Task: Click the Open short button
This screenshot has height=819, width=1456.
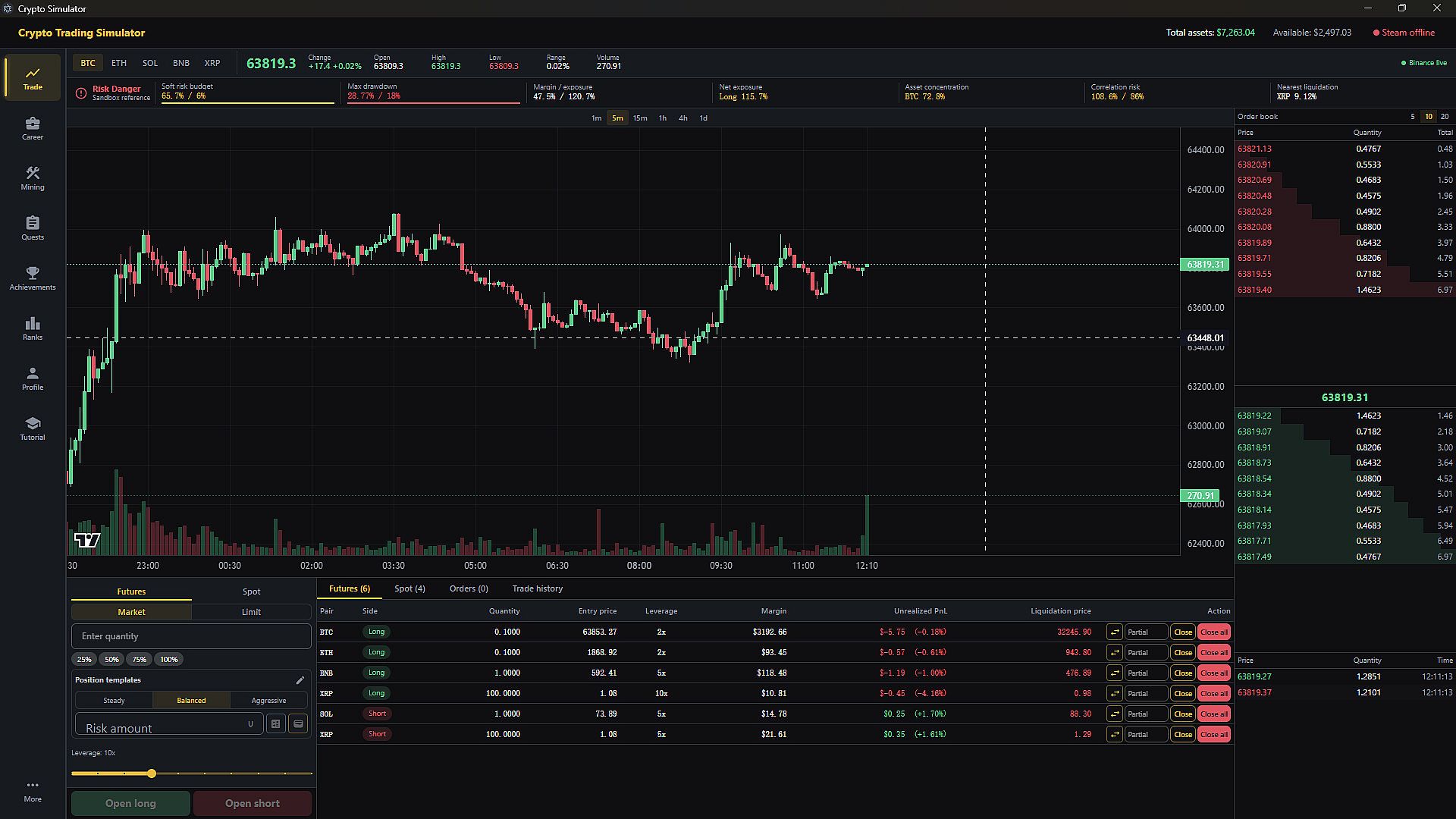Action: [x=253, y=803]
